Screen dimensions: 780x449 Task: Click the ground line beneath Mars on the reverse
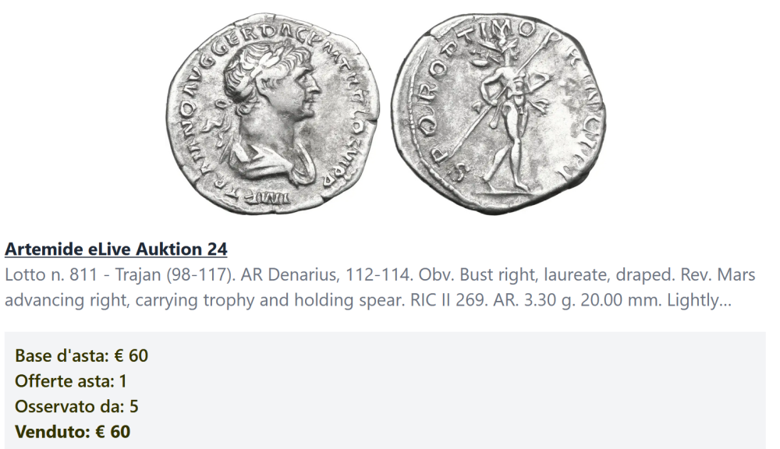pos(502,192)
